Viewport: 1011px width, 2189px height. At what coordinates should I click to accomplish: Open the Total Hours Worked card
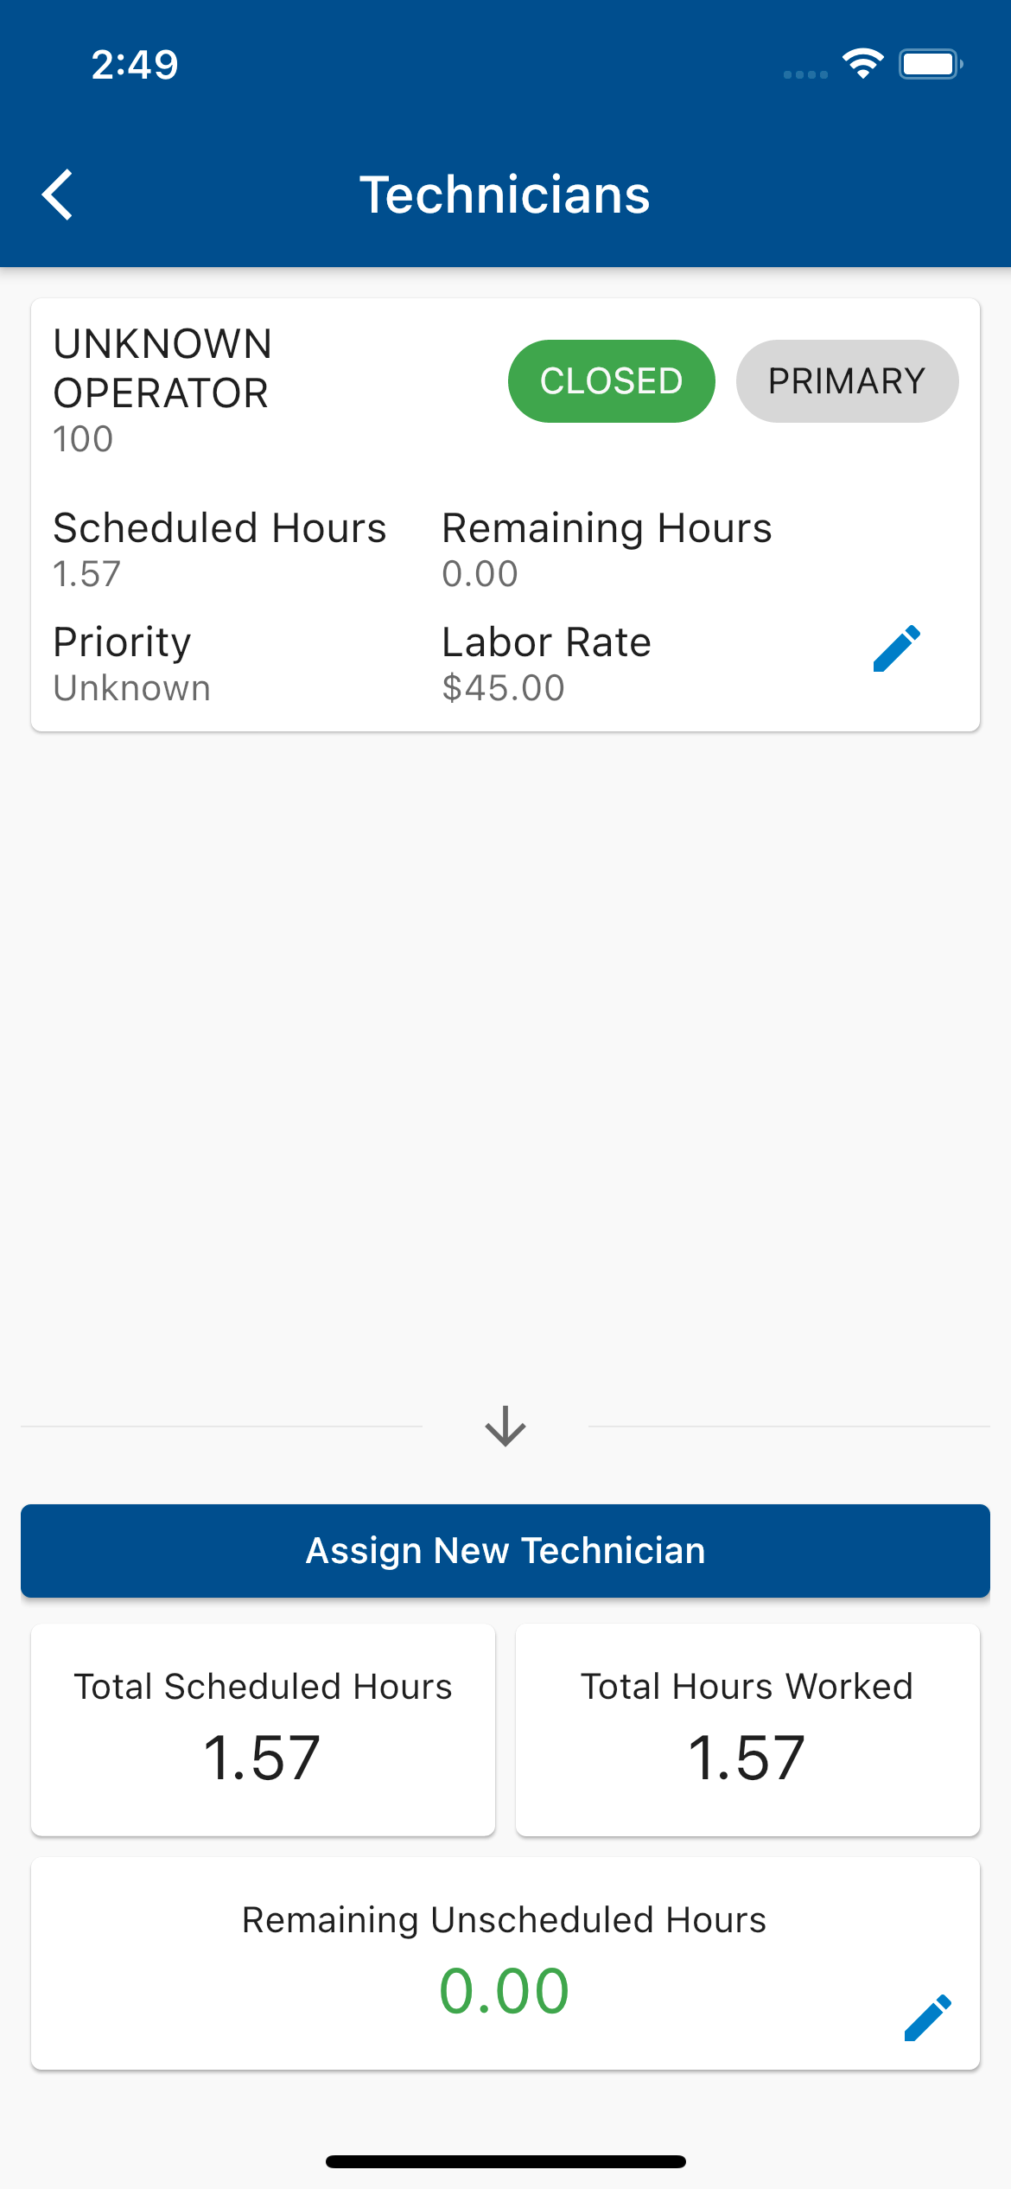pos(747,1730)
